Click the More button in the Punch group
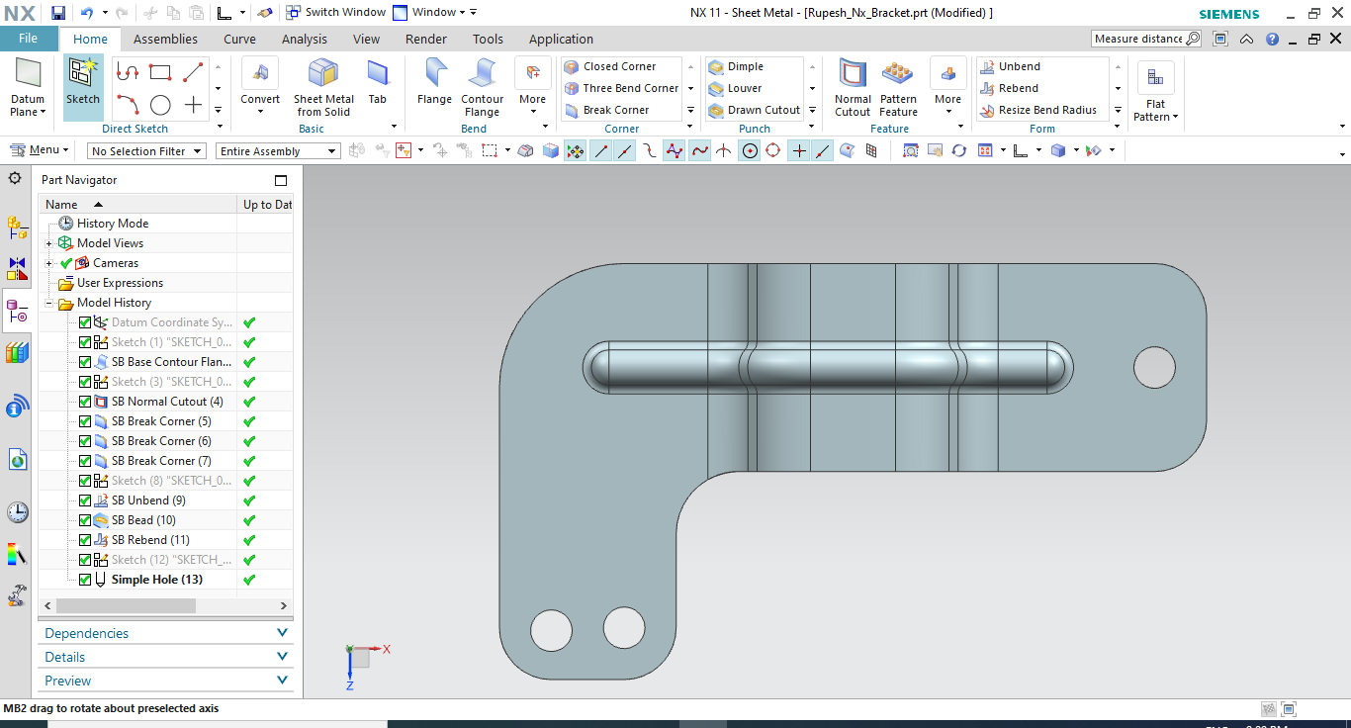This screenshot has height=728, width=1351. (811, 110)
